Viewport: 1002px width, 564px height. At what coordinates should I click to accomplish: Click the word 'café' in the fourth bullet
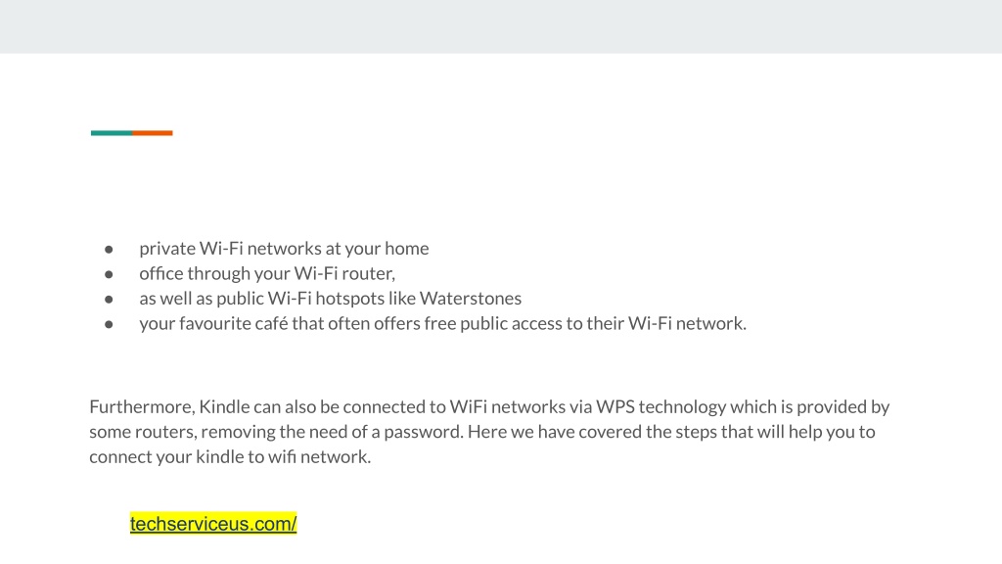(272, 323)
